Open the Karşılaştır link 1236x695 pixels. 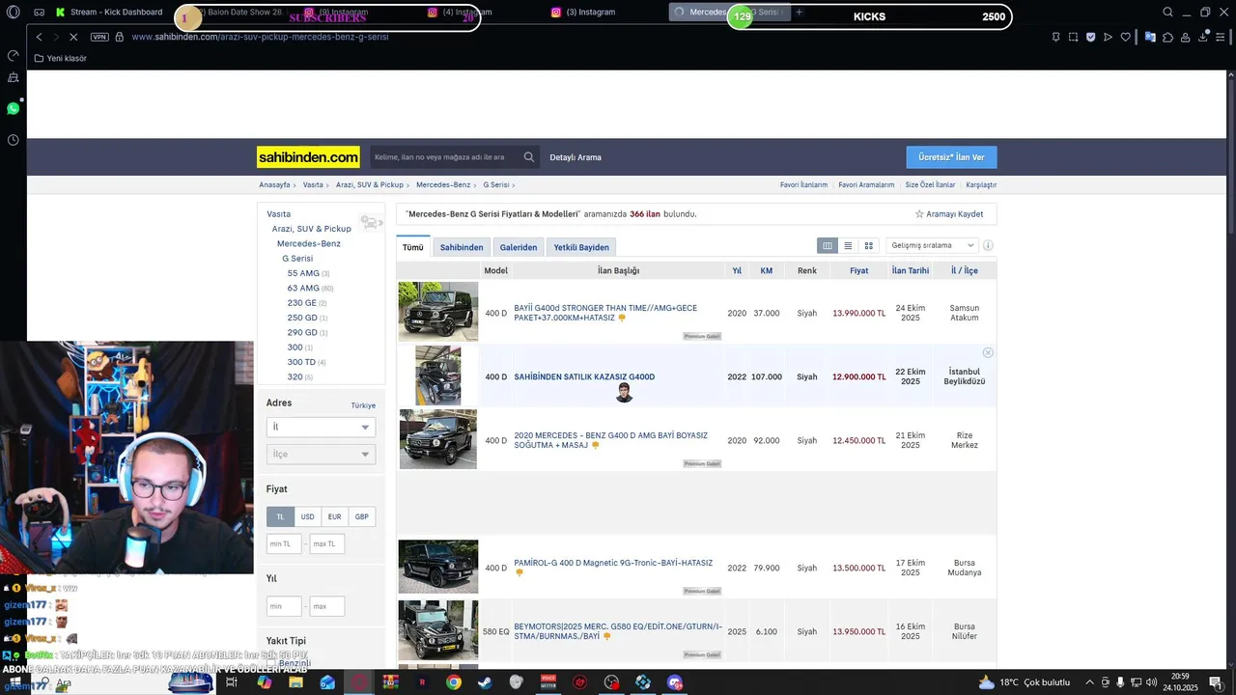(981, 184)
